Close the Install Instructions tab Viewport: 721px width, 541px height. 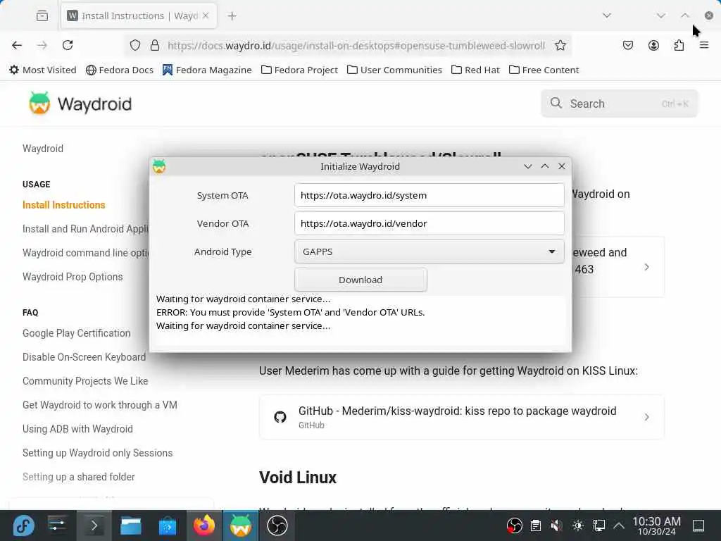[206, 15]
